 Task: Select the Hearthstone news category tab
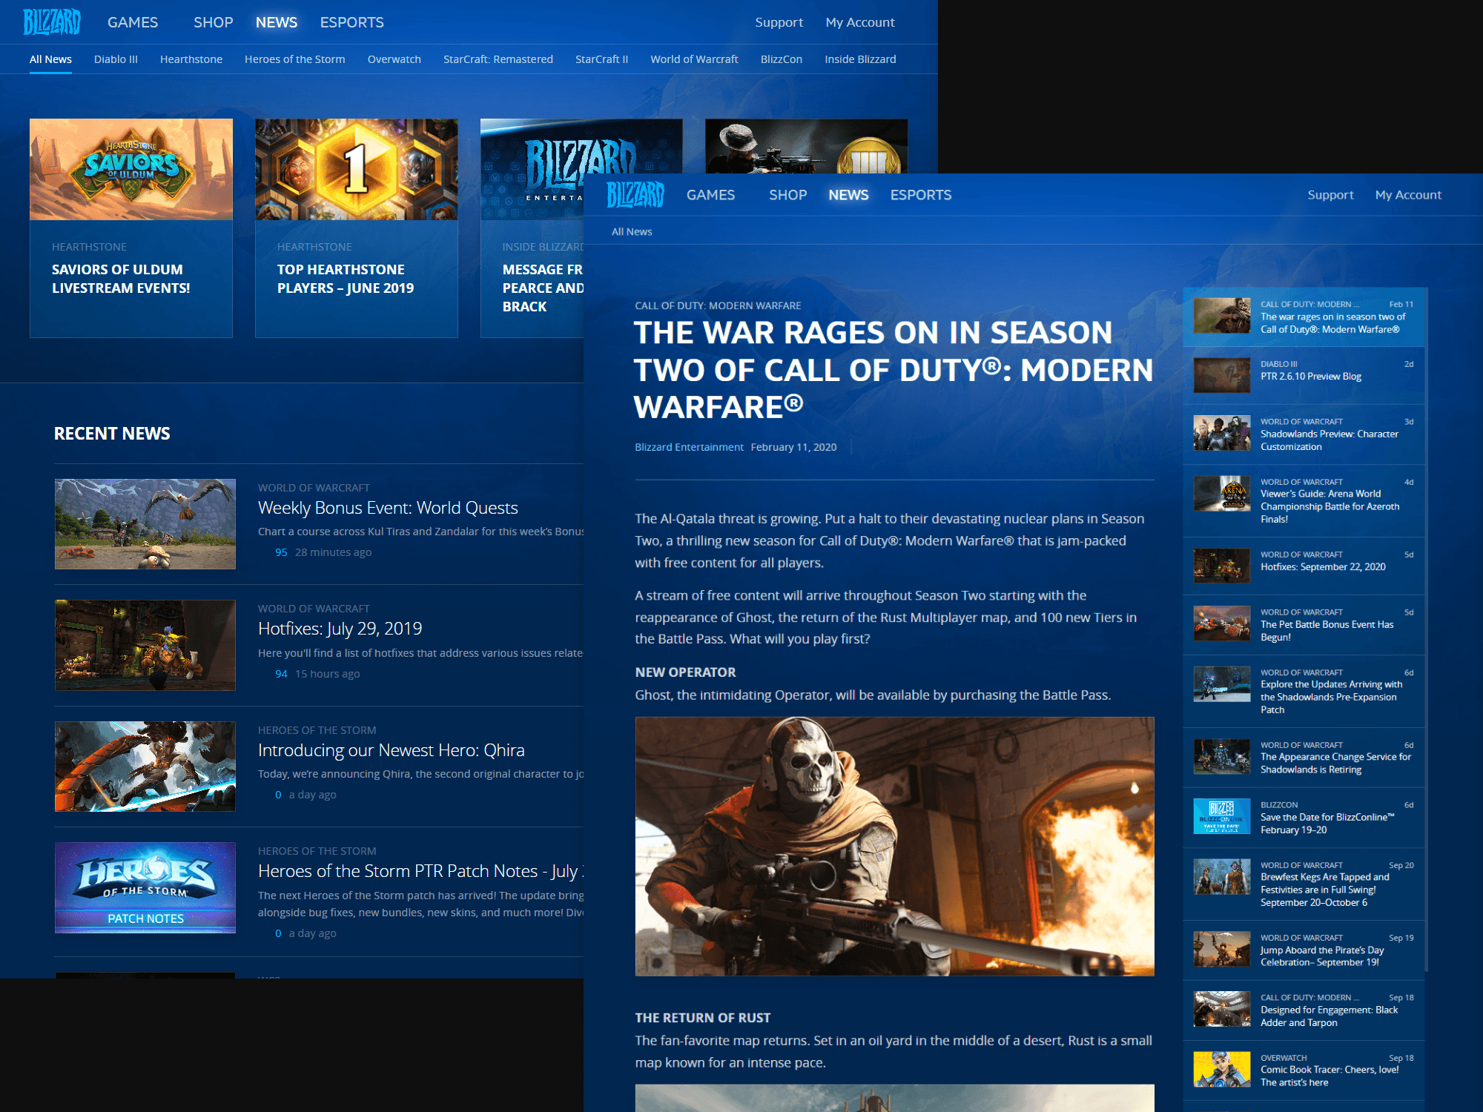click(191, 59)
